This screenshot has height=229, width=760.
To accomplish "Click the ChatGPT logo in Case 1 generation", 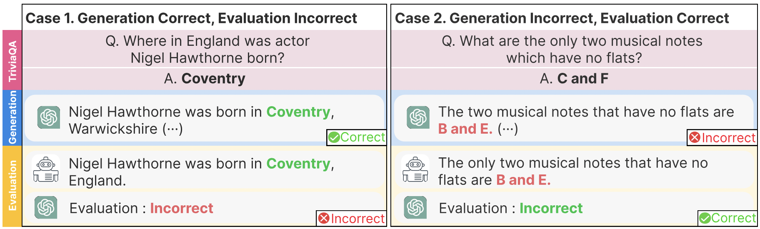I will click(x=49, y=117).
